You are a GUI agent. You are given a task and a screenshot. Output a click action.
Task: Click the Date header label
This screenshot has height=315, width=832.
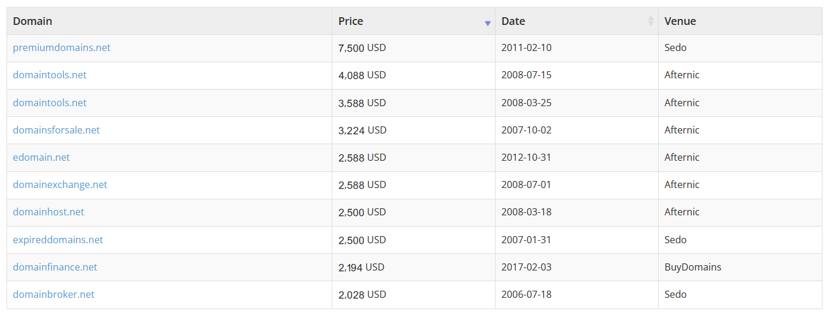pyautogui.click(x=513, y=21)
